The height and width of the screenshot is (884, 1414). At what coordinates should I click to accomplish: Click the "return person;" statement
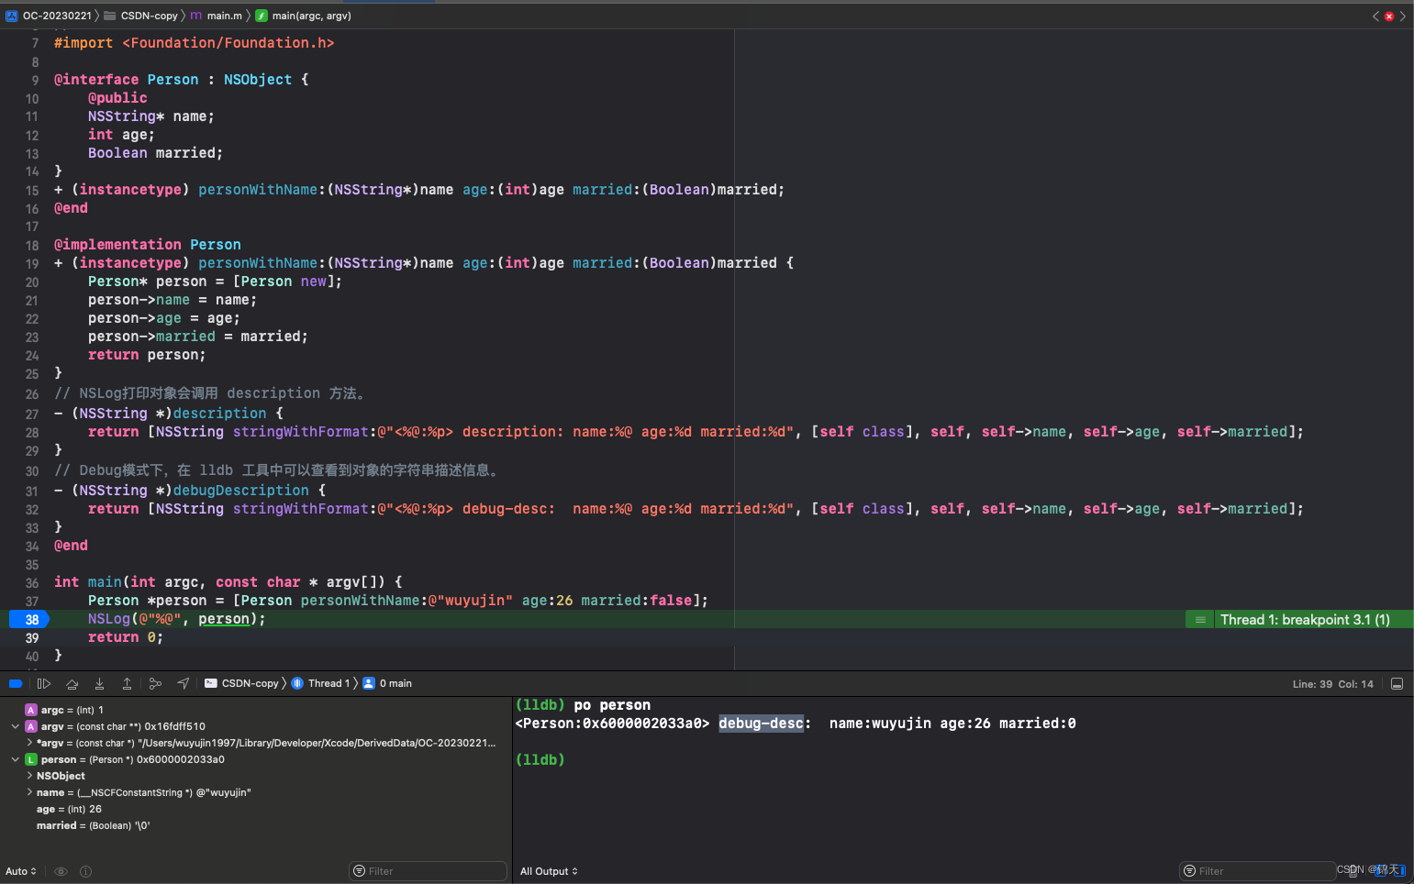146,355
